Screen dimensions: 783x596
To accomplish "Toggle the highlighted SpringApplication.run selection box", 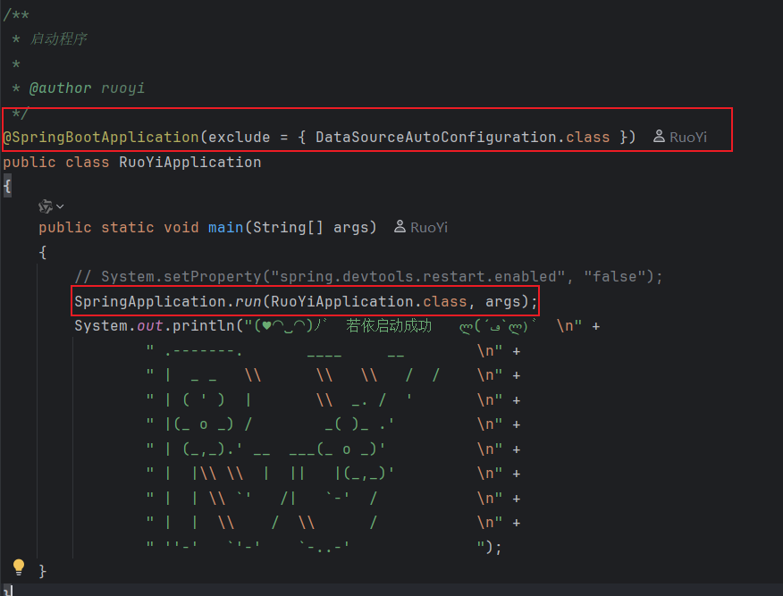I will (x=304, y=301).
